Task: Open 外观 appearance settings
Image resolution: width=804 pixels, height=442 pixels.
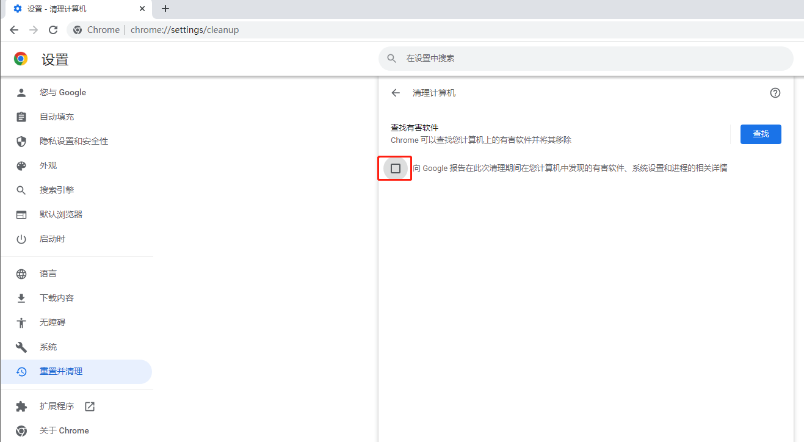Action: point(48,165)
